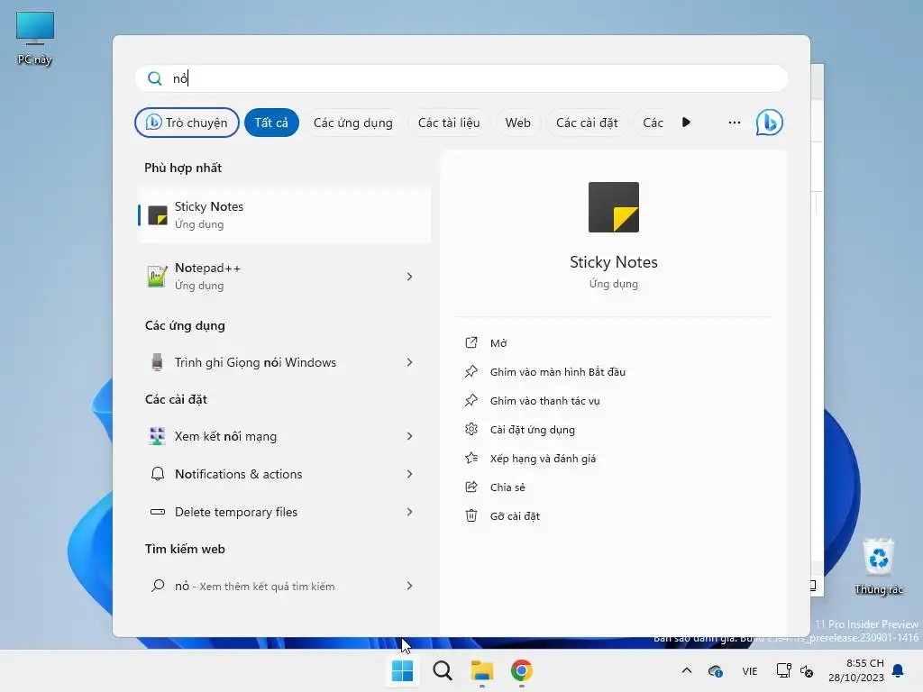The width and height of the screenshot is (923, 692).
Task: Select the truncated Các filter tab
Action: coord(652,123)
